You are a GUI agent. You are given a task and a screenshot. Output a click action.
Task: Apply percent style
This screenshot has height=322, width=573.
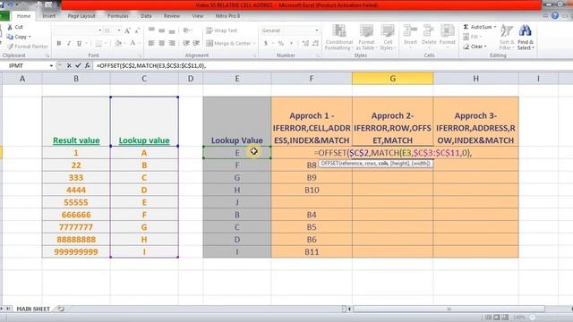280,44
